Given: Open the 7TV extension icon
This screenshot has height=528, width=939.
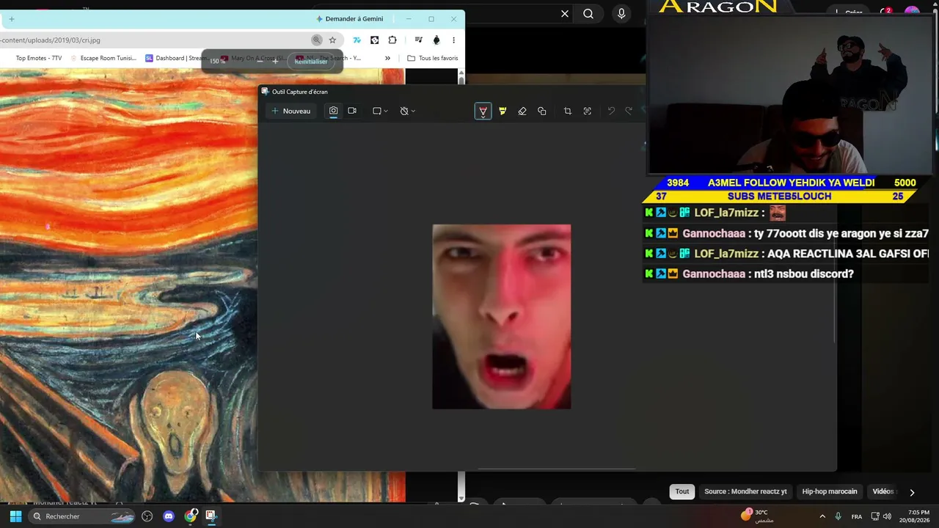Looking at the screenshot, I should pyautogui.click(x=357, y=40).
